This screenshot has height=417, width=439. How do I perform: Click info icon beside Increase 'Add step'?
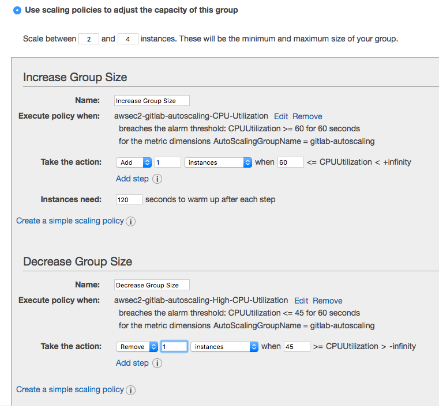tap(157, 179)
